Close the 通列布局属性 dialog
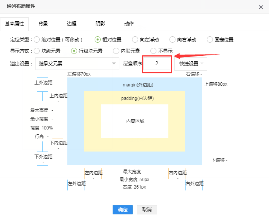This screenshot has width=269, height=217. point(261,7)
